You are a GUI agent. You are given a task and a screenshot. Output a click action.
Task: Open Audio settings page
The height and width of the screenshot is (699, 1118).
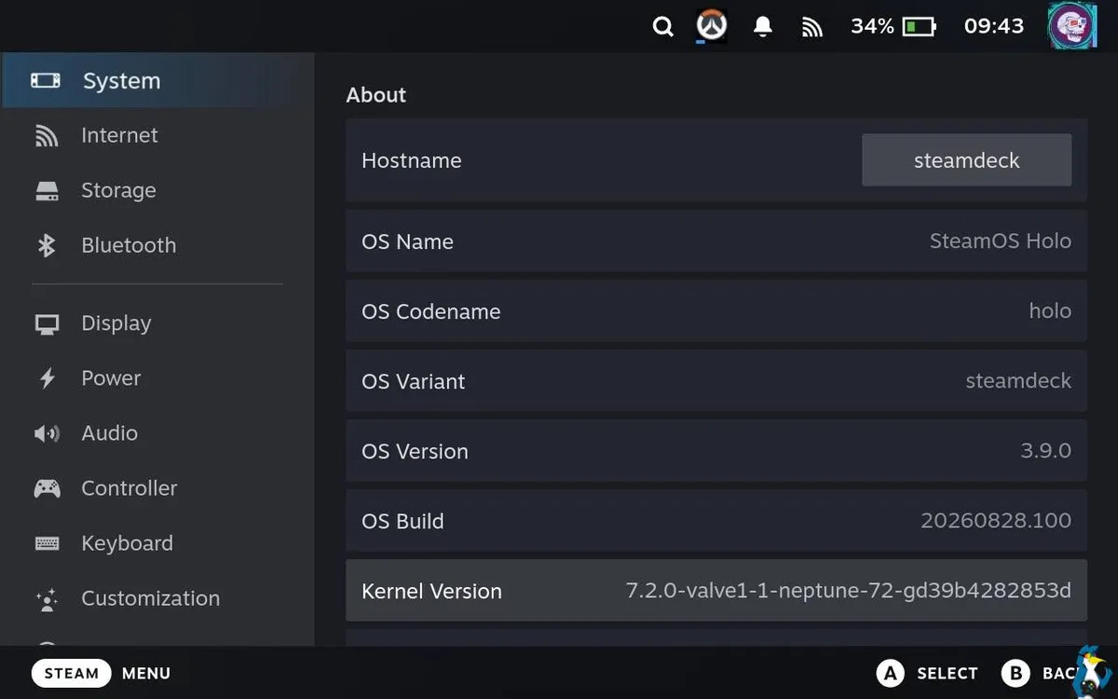coord(157,433)
